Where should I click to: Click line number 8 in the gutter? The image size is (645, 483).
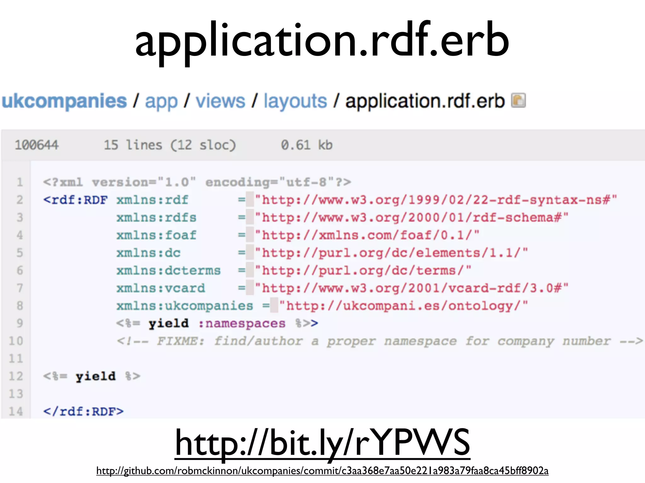20,305
